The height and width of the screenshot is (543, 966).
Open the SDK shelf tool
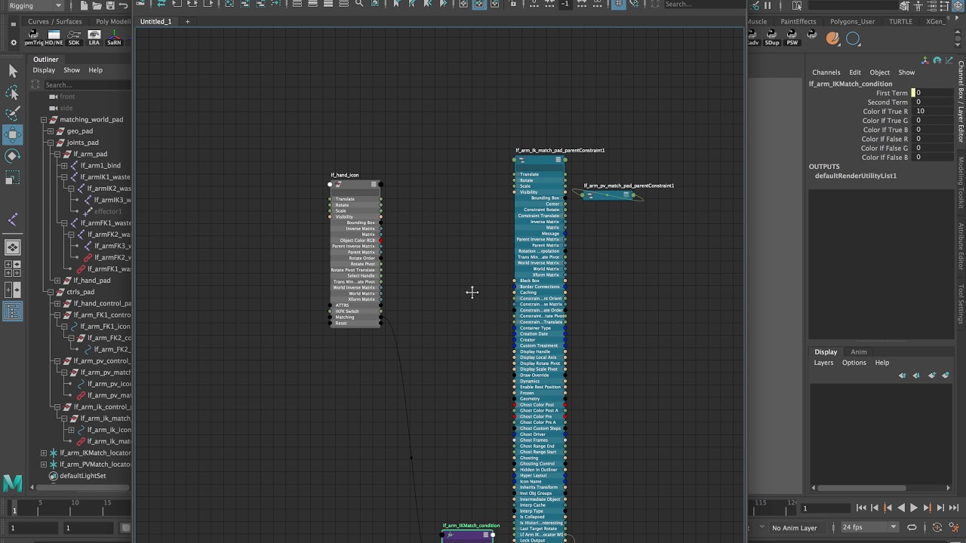coord(74,38)
